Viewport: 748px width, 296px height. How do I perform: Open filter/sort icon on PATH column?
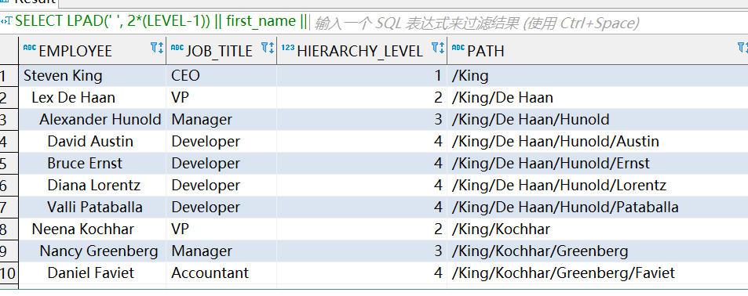[x=743, y=48]
